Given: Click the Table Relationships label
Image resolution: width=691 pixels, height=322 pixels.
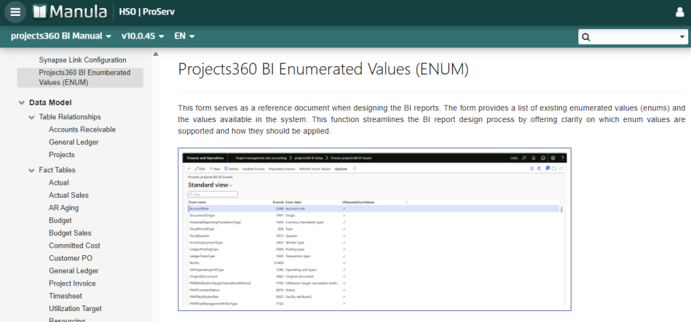Looking at the screenshot, I should pyautogui.click(x=70, y=117).
